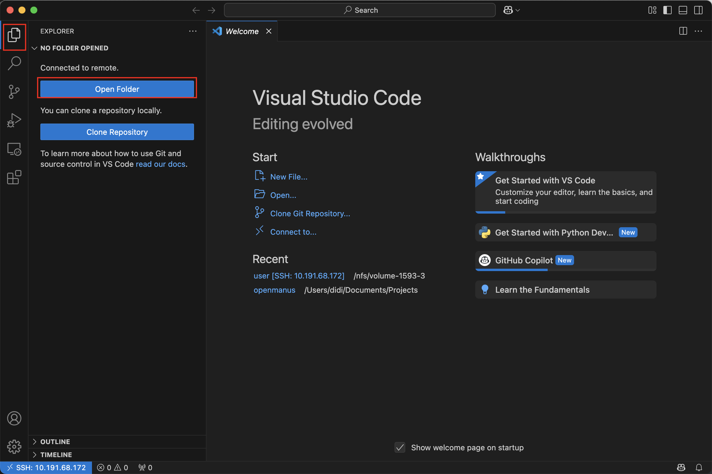The height and width of the screenshot is (474, 712).
Task: Open the Run and Debug view
Action: (x=14, y=120)
